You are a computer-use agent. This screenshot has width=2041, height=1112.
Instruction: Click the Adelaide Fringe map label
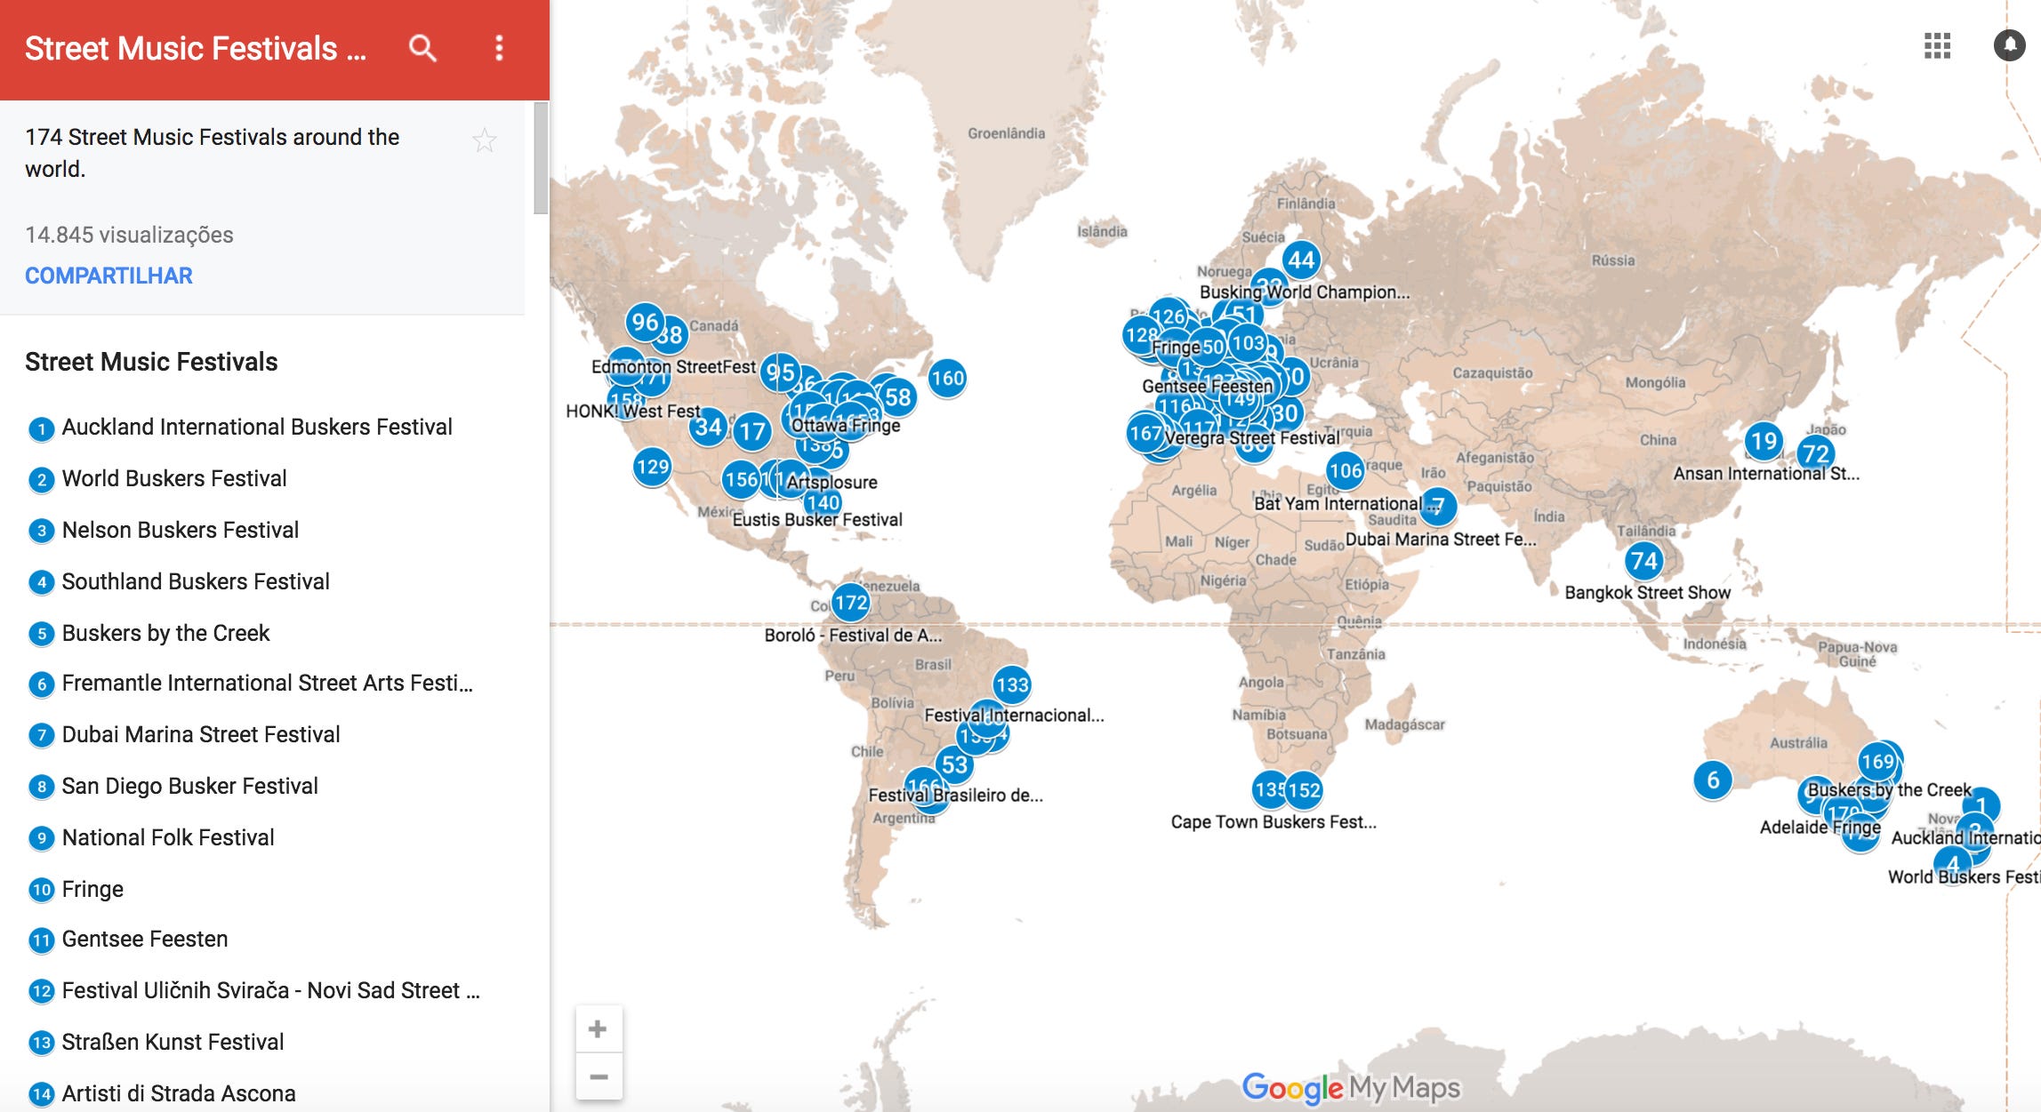[1820, 828]
